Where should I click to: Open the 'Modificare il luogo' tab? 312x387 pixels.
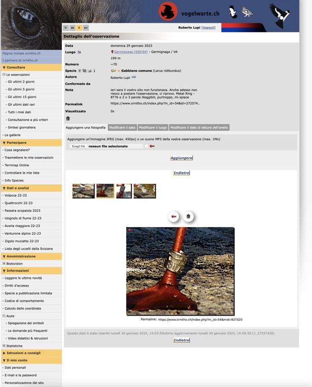tap(153, 127)
